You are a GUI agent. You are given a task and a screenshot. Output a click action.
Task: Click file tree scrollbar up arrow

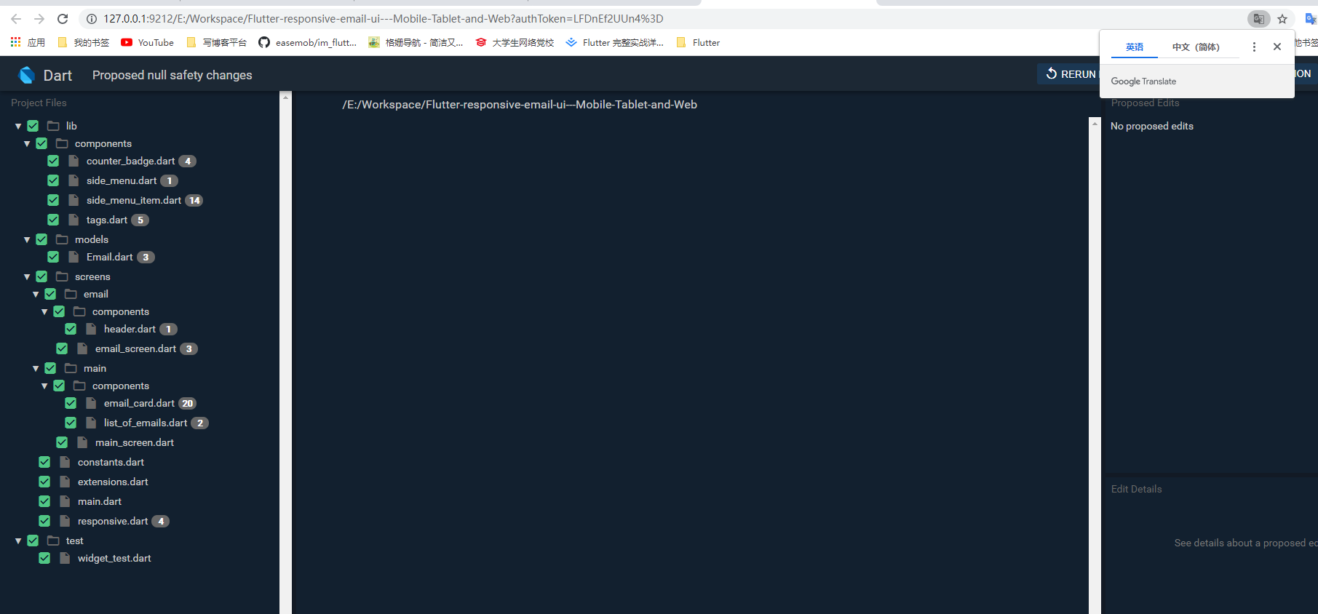285,97
